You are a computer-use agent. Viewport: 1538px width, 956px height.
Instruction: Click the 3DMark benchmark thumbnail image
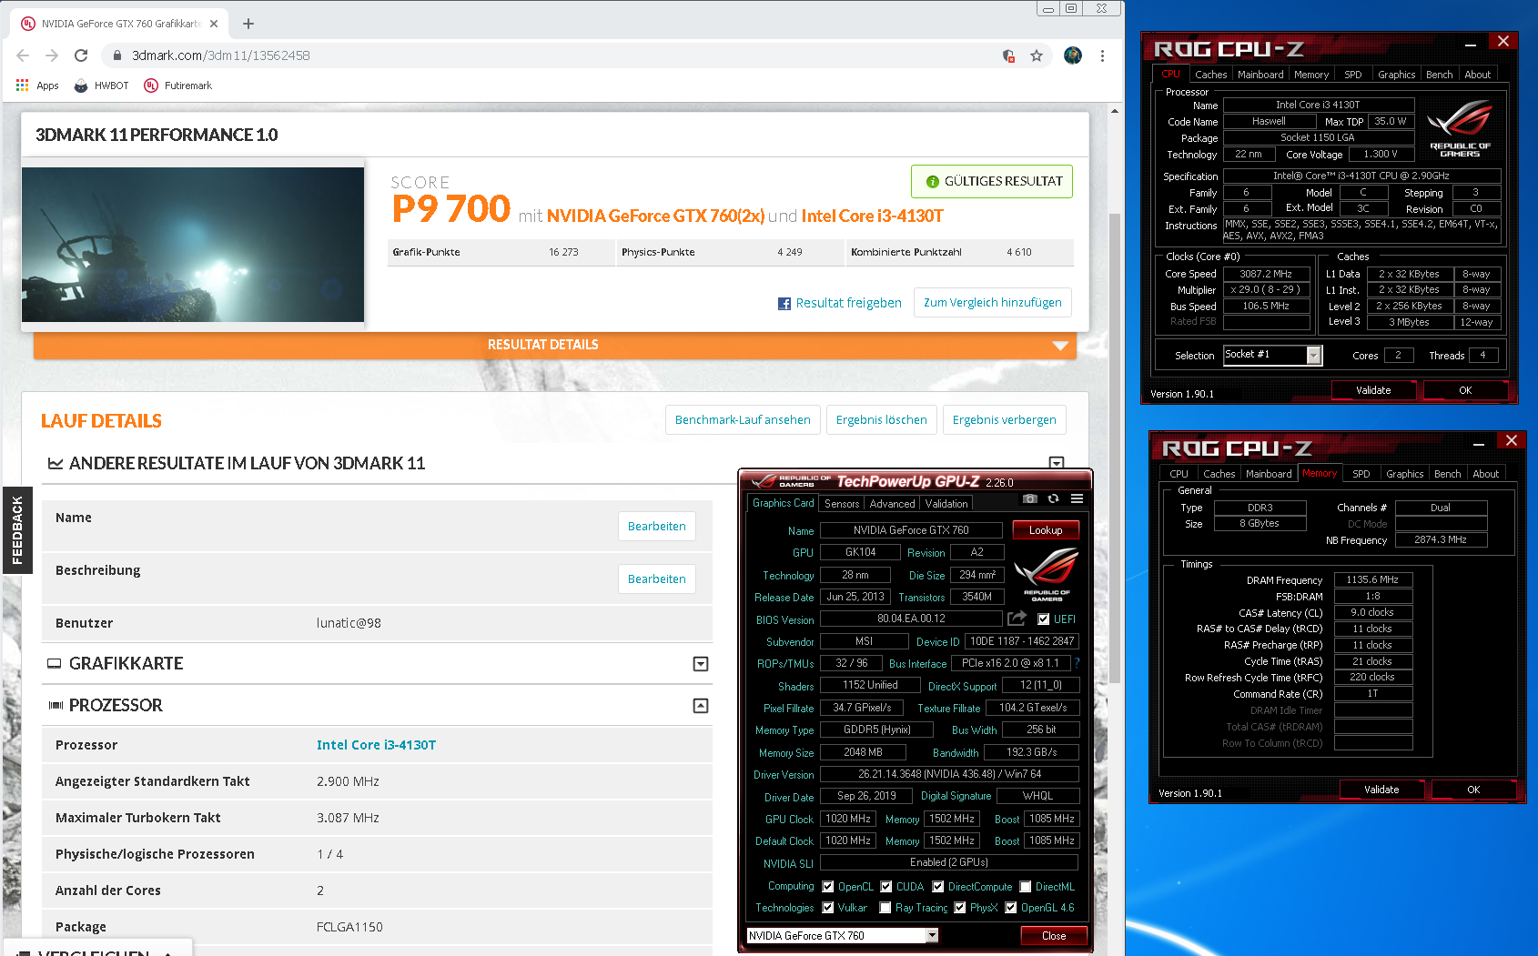coord(193,245)
